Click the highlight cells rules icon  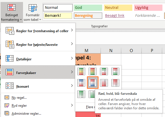pos(10,31)
